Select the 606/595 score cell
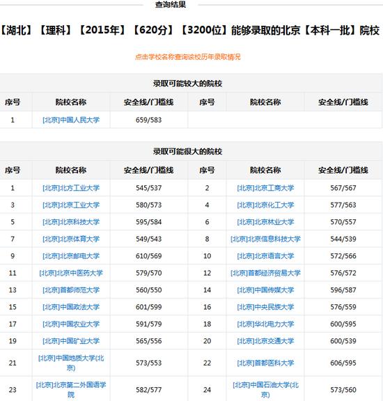This screenshot has height=401, width=383. coord(343,363)
